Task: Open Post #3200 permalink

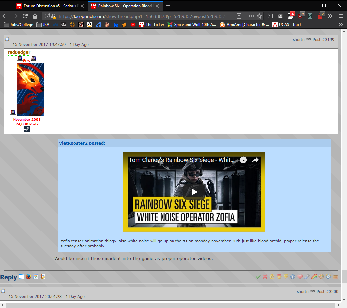Action: tap(327, 292)
